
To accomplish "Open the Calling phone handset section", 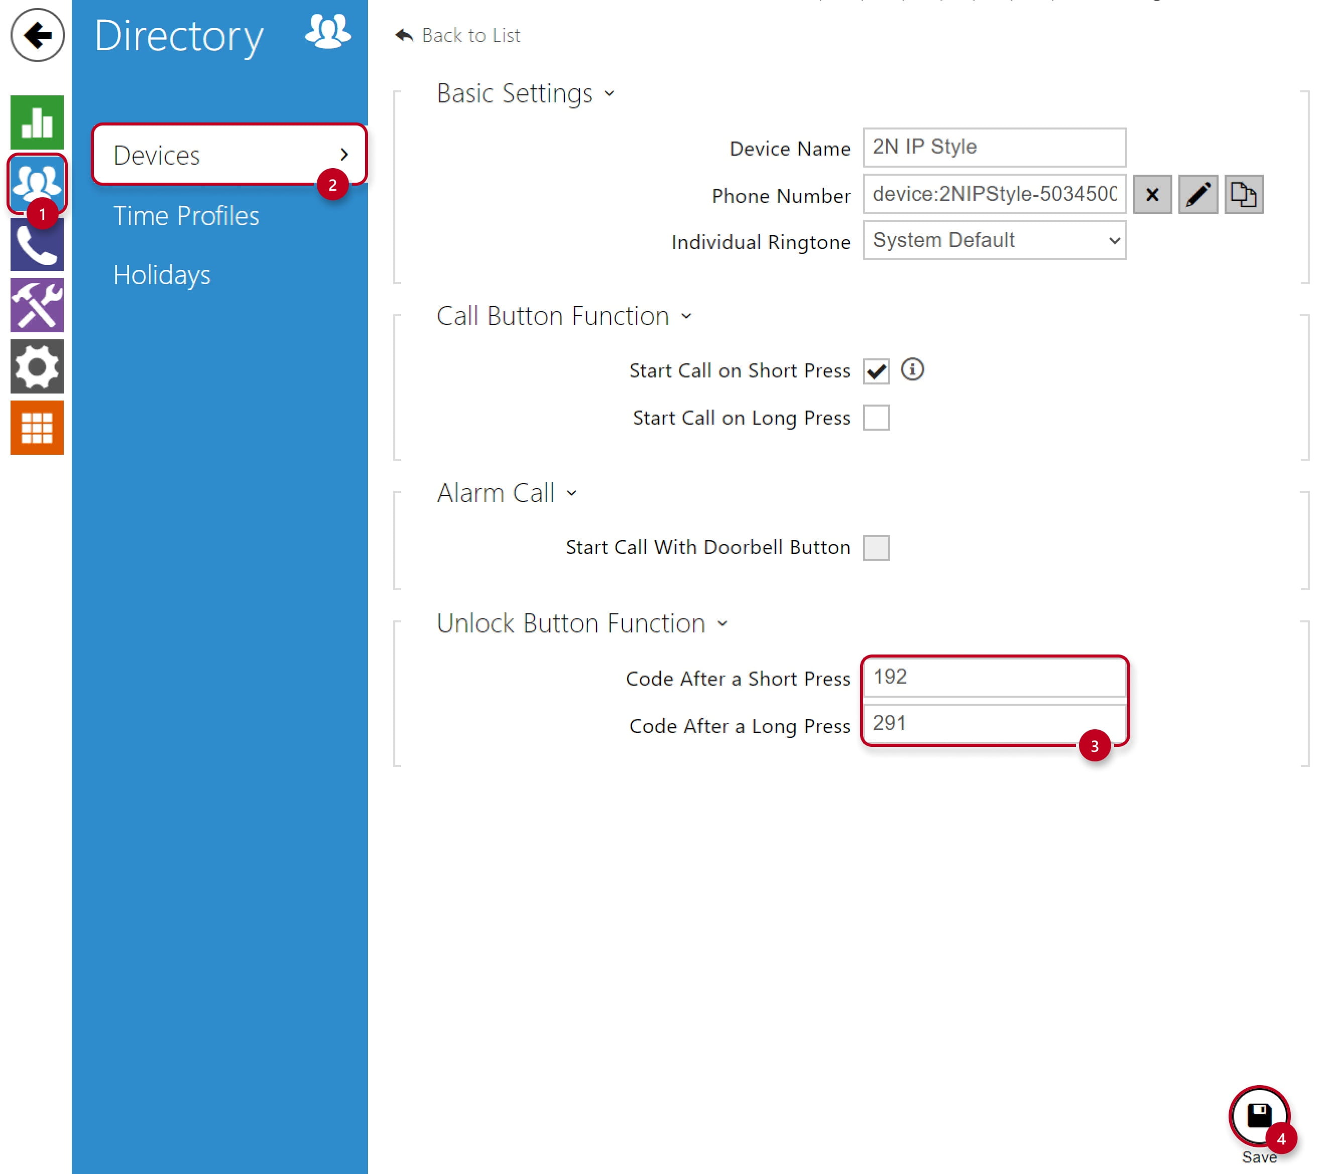I will tap(37, 244).
